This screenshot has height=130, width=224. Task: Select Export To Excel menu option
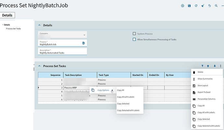click(204, 92)
